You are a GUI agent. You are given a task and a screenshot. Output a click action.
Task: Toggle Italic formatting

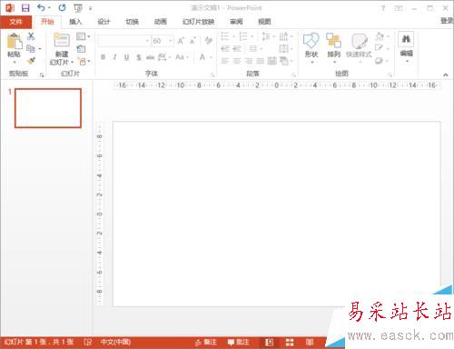point(114,57)
